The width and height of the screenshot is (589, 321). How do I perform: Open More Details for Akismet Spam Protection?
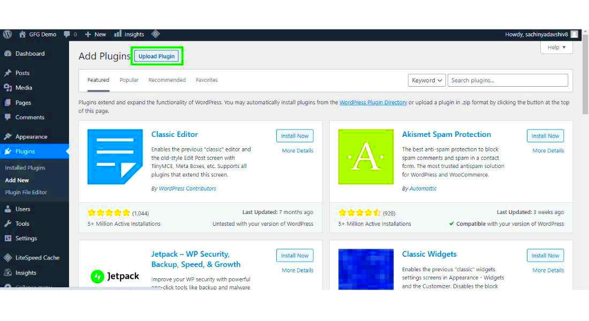point(548,150)
